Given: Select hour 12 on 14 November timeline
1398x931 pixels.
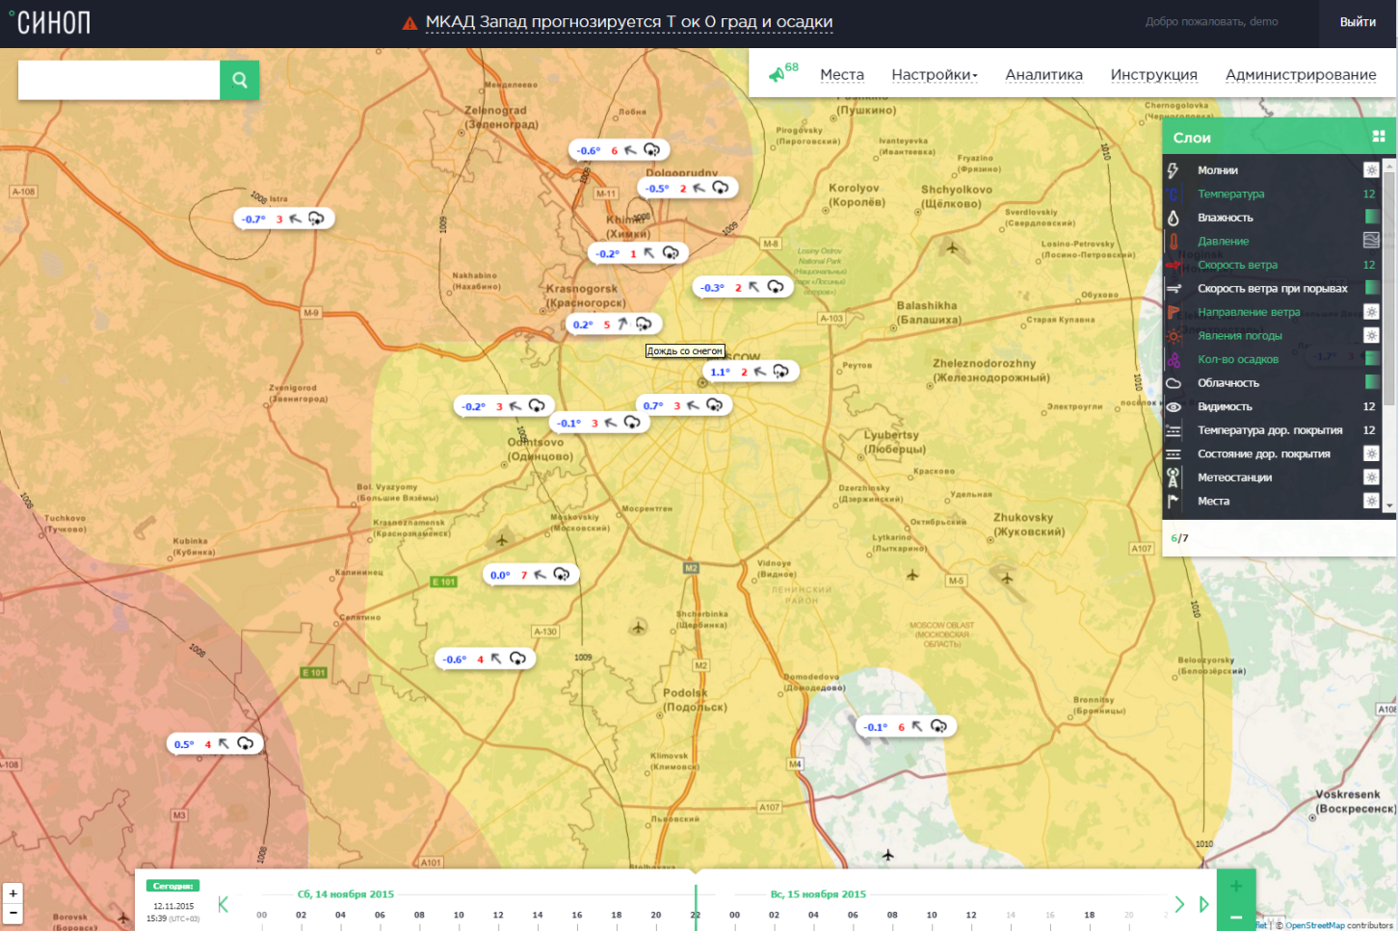Looking at the screenshot, I should [x=498, y=915].
